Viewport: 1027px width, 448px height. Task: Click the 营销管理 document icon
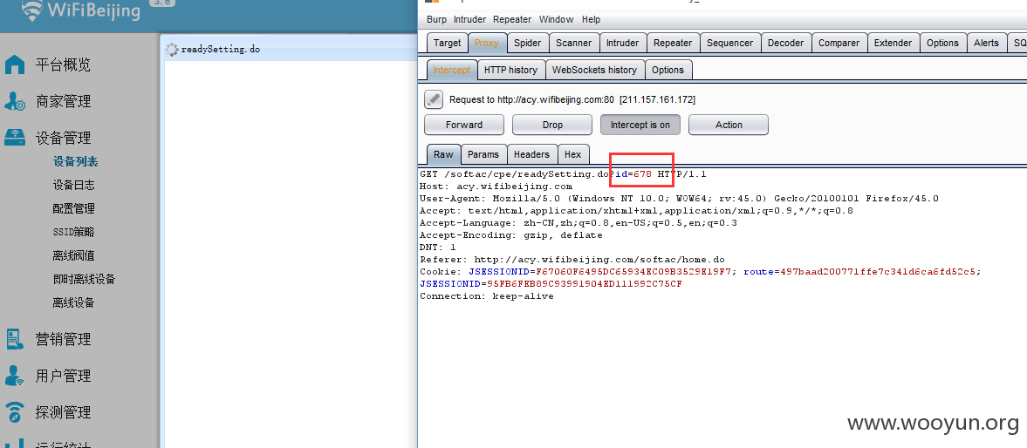(x=15, y=339)
